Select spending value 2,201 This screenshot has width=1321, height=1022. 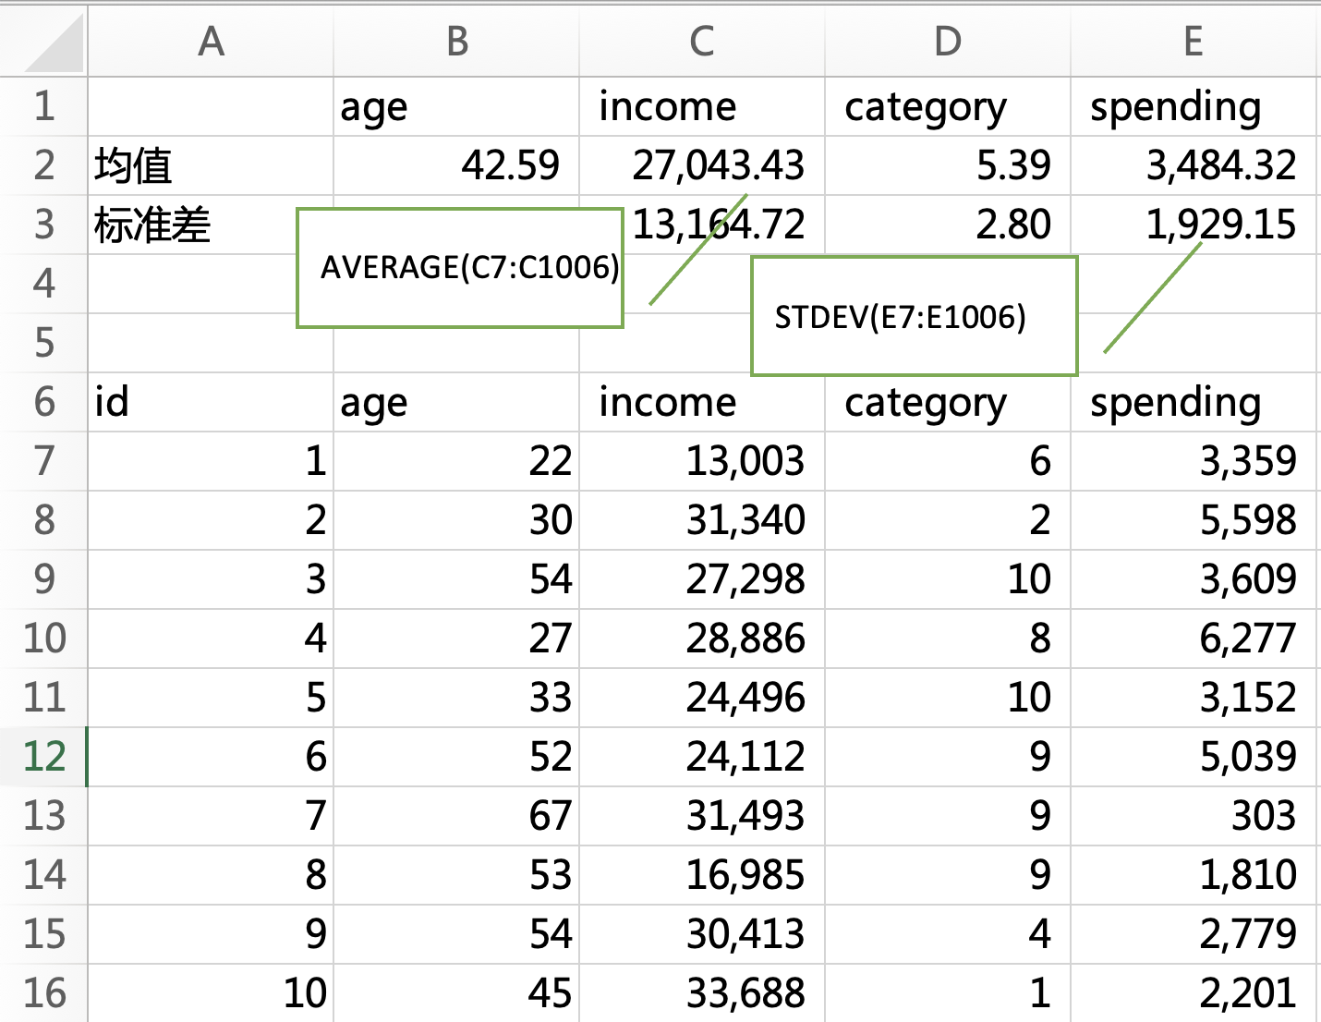click(1194, 993)
